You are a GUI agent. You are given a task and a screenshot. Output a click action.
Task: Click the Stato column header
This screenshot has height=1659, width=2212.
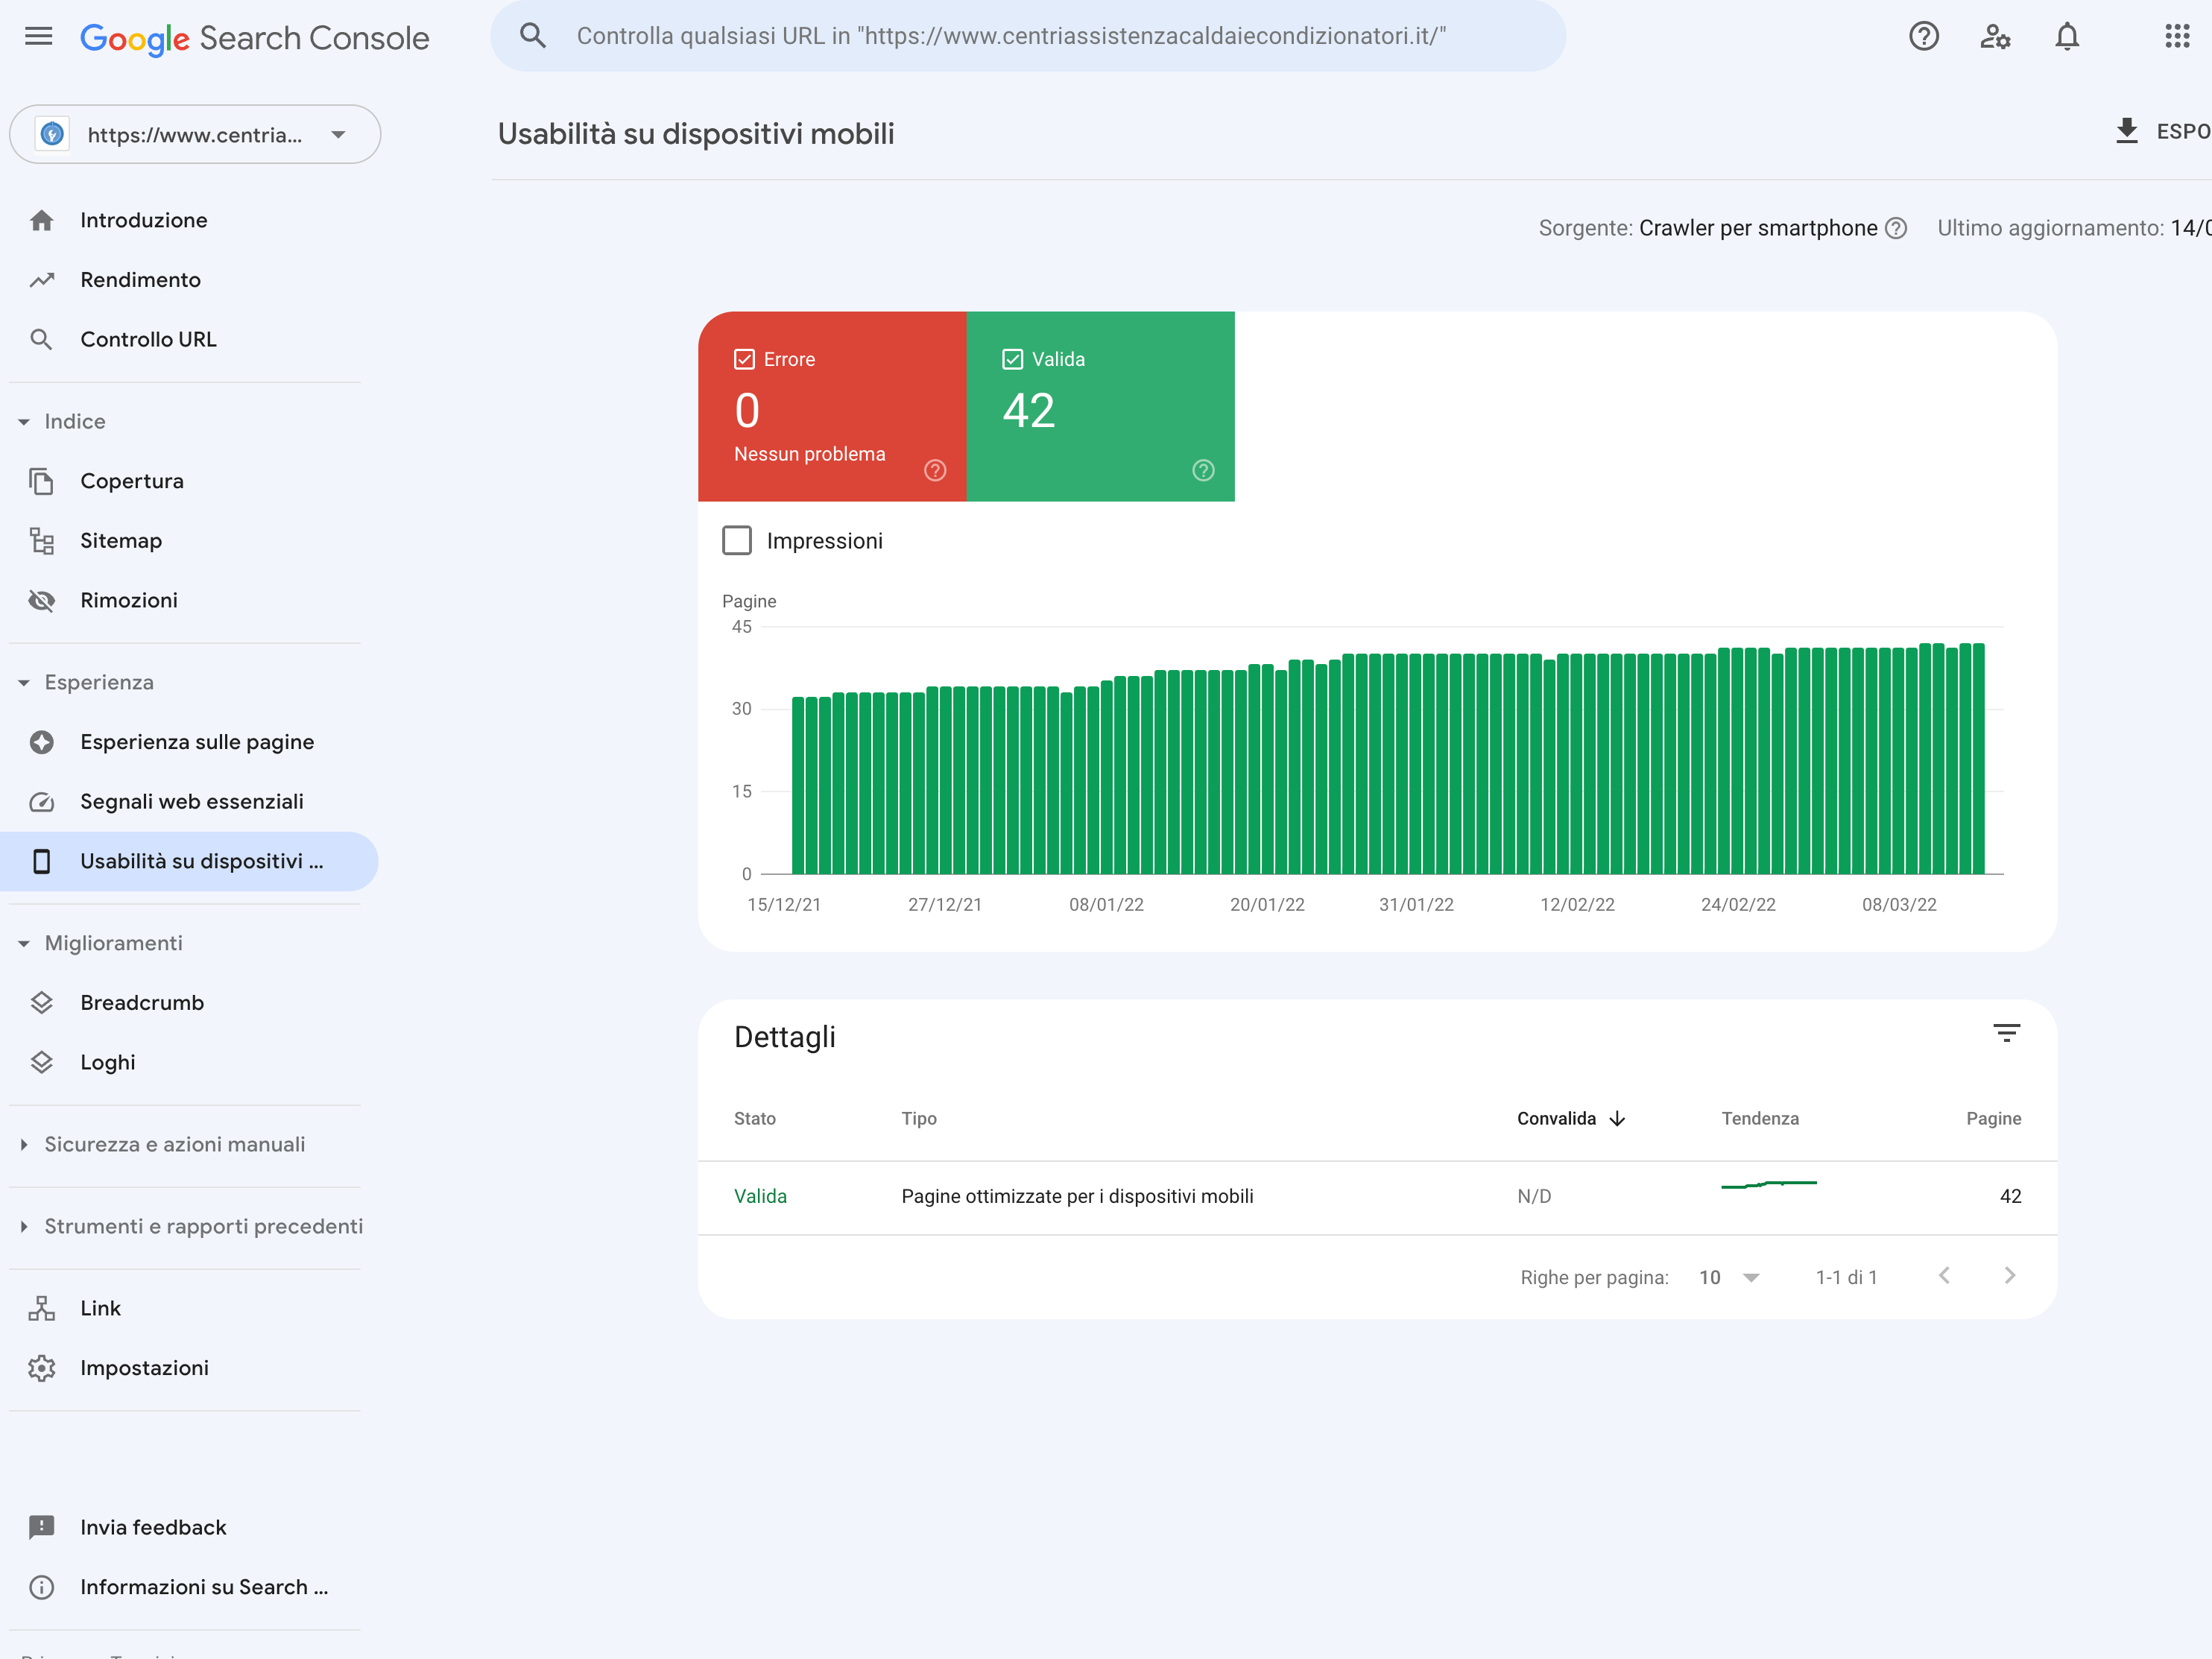click(754, 1118)
